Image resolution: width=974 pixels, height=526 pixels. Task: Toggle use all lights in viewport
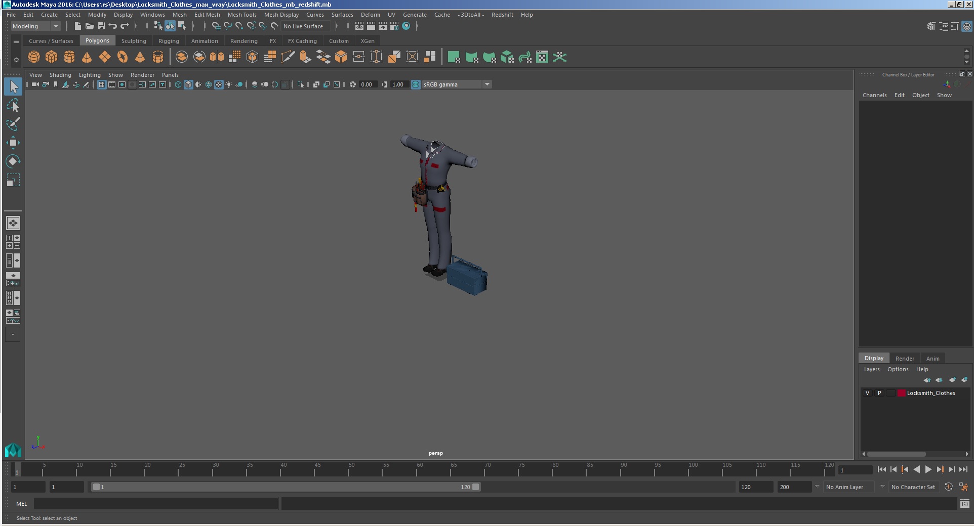pyautogui.click(x=229, y=84)
